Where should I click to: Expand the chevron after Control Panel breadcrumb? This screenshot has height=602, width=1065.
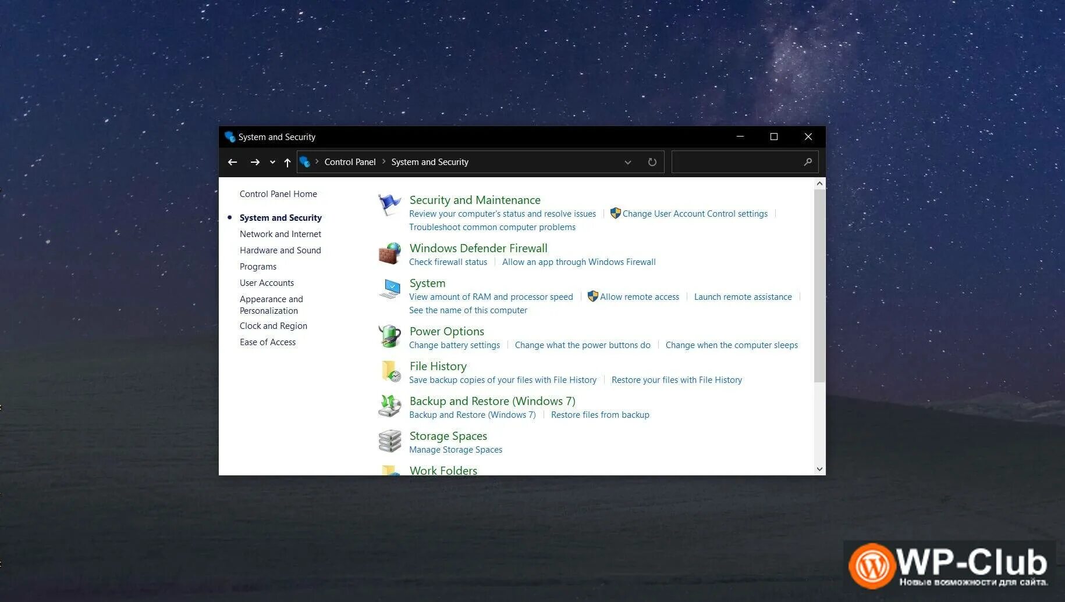tap(384, 162)
